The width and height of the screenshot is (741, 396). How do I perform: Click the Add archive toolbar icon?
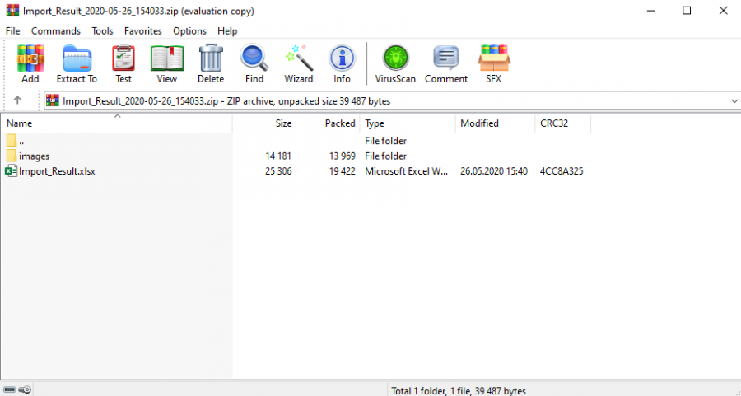click(30, 64)
